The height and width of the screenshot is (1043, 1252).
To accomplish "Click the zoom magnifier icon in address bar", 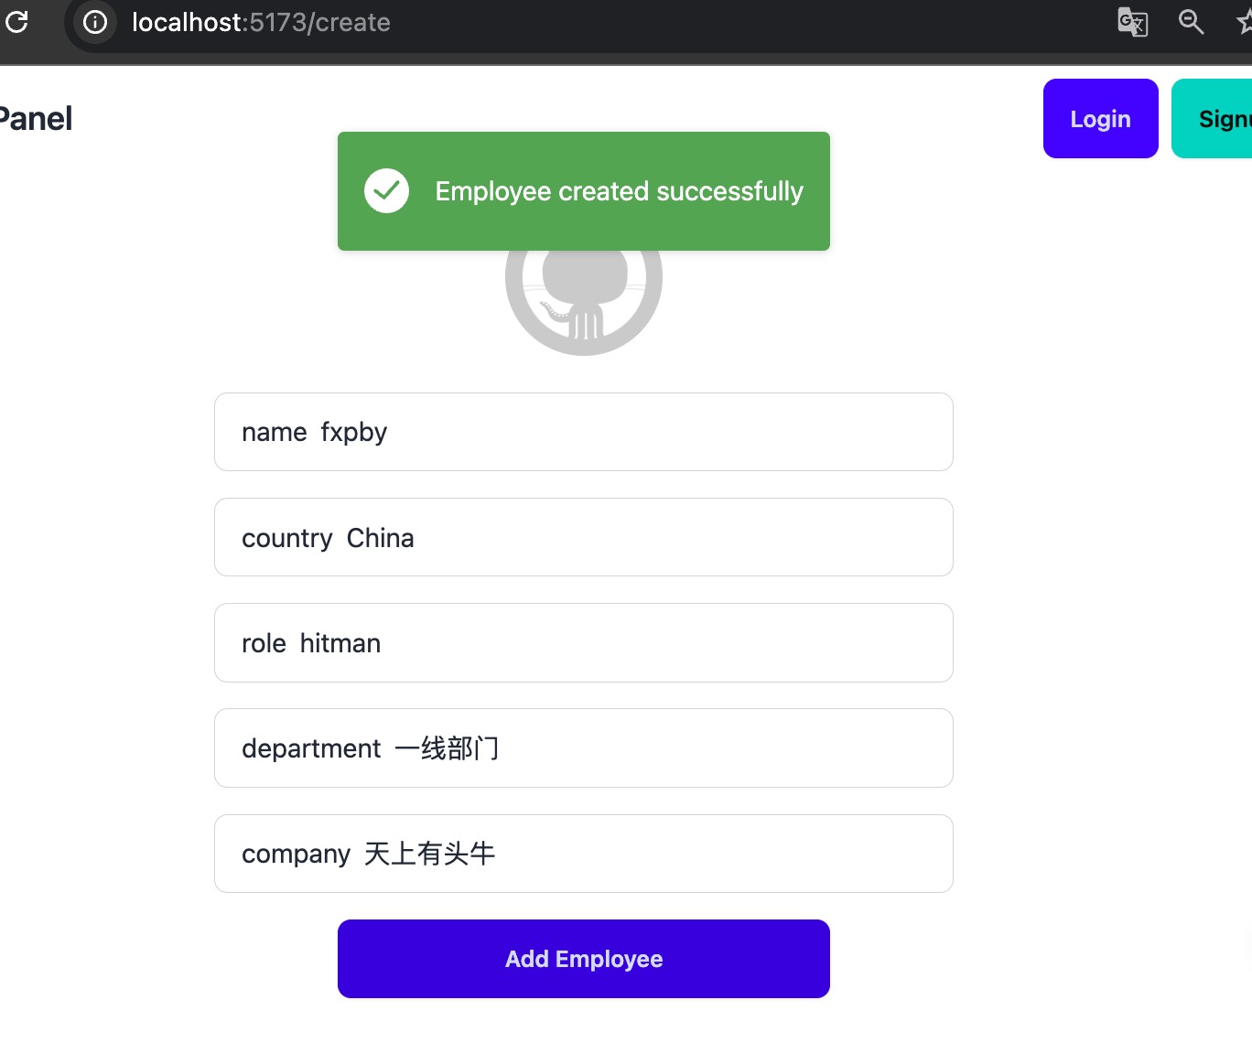I will 1191,22.
